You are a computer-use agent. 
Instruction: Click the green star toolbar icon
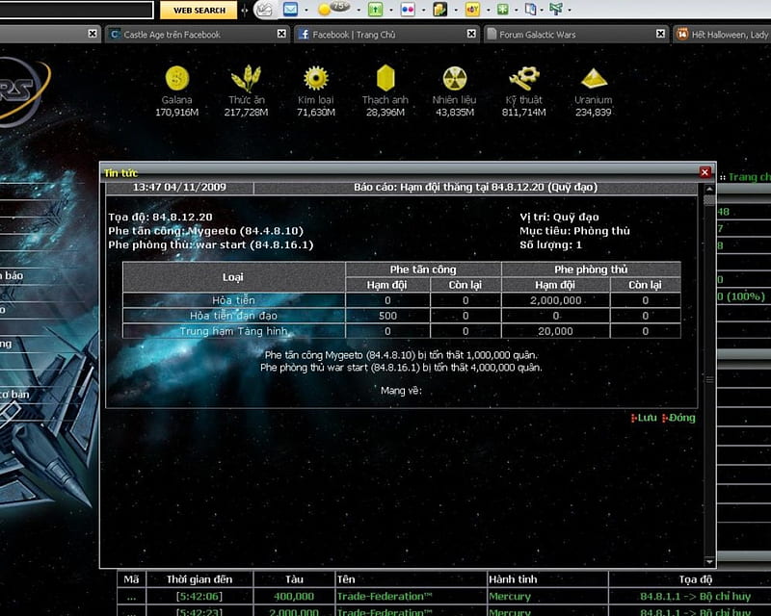click(502, 10)
